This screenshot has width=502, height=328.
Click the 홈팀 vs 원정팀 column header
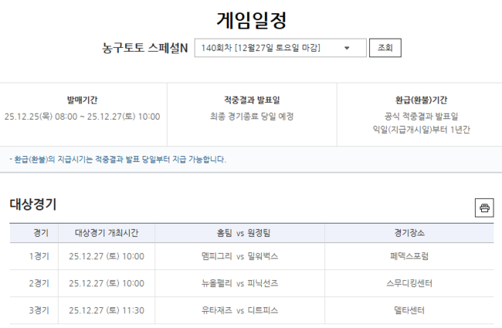pos(239,233)
